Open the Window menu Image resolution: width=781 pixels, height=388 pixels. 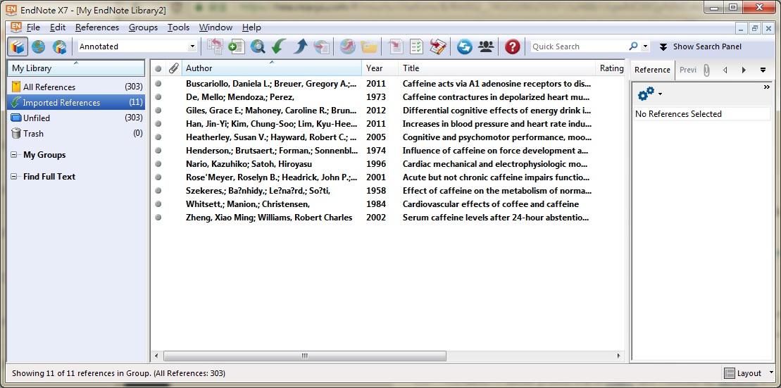[215, 27]
